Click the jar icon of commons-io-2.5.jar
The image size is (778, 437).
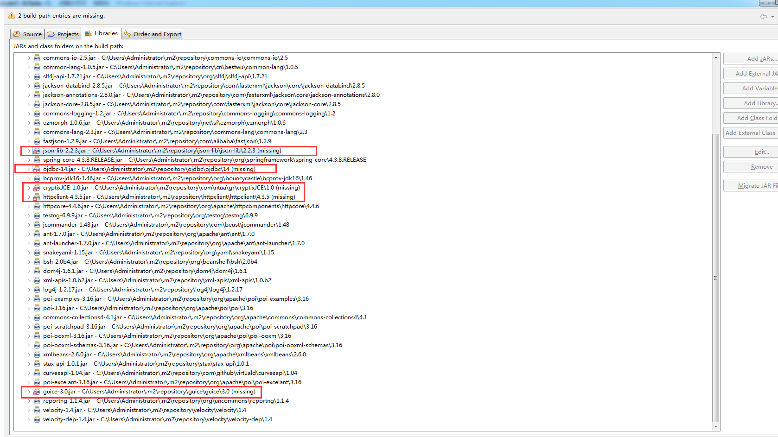click(37, 58)
